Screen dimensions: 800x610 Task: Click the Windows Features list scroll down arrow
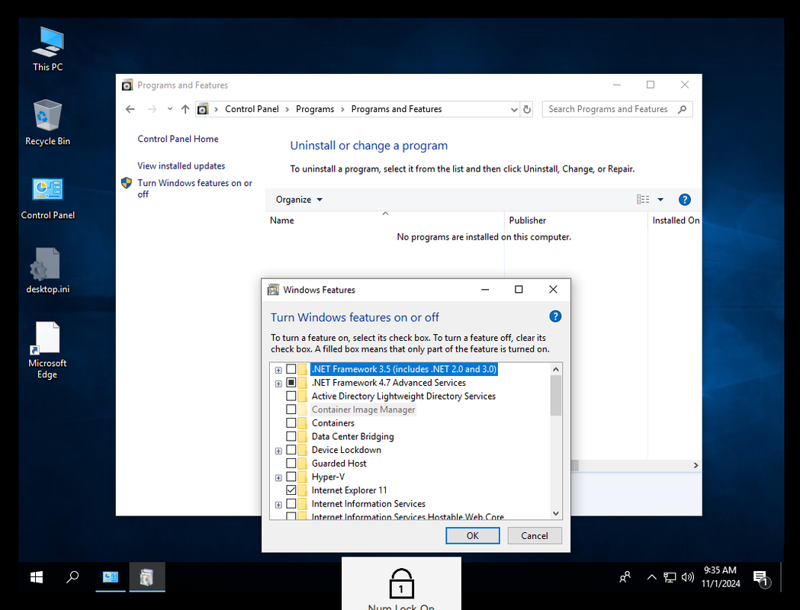coord(556,513)
